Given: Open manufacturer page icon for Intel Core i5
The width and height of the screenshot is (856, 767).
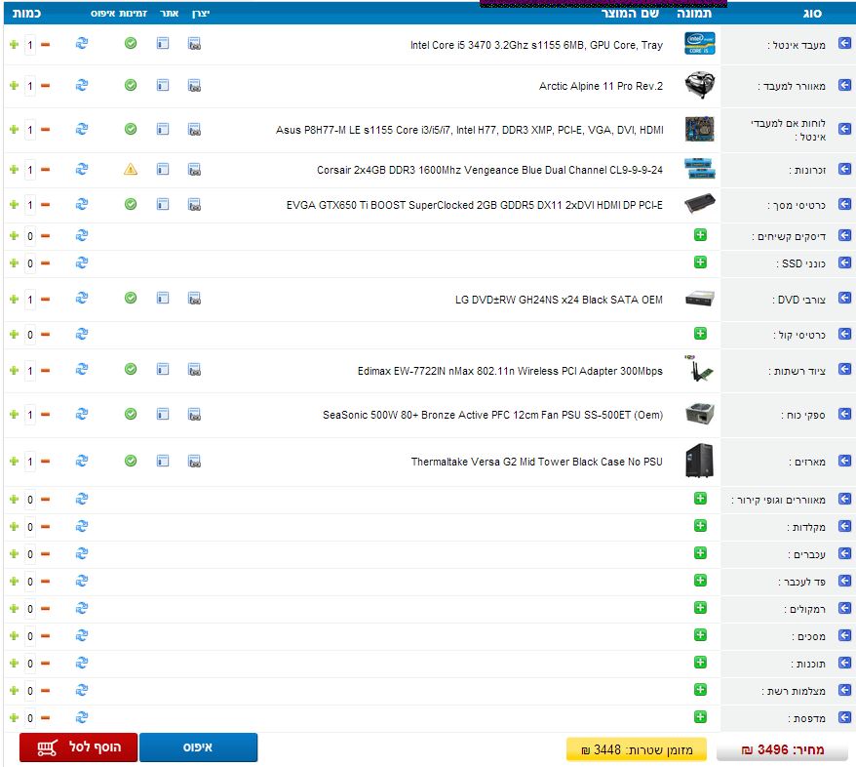Looking at the screenshot, I should (194, 44).
